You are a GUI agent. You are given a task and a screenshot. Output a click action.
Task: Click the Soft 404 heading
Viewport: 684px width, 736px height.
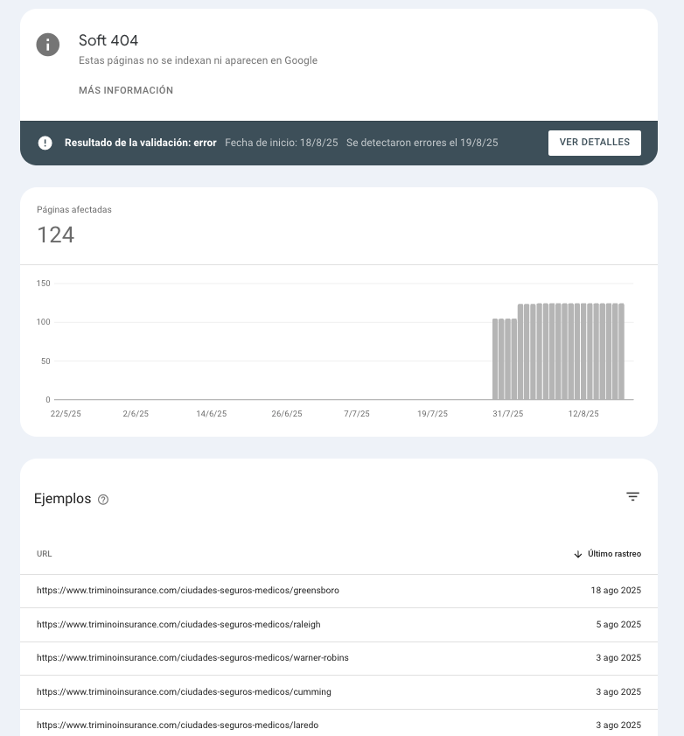pos(108,40)
